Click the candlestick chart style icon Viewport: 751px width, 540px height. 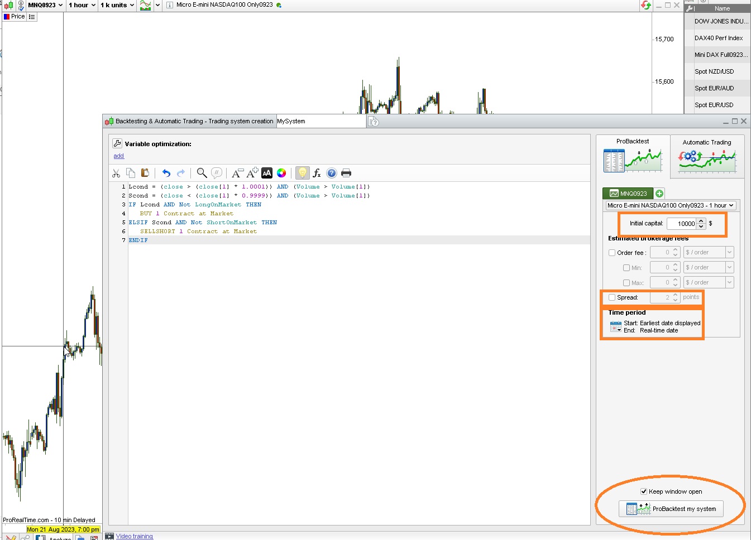(x=8, y=5)
